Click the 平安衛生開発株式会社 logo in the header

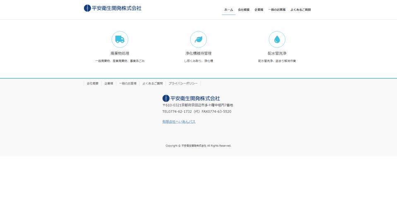point(112,8)
